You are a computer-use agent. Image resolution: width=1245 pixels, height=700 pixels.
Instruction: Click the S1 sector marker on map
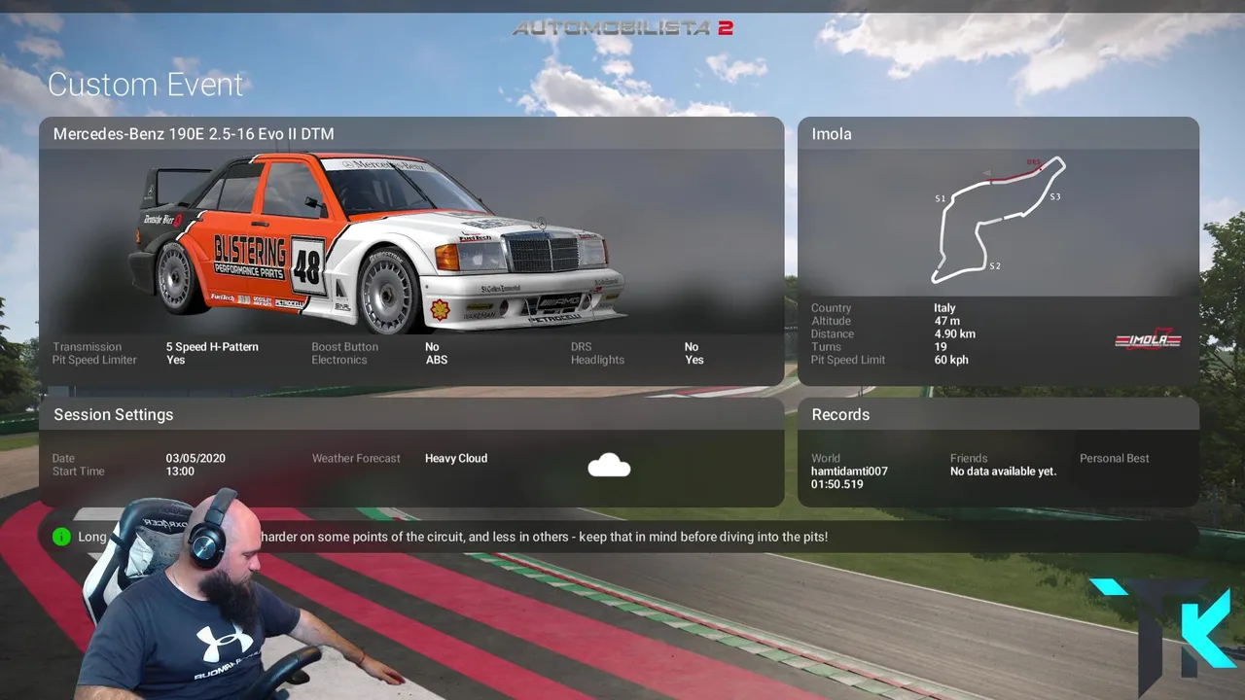[941, 198]
